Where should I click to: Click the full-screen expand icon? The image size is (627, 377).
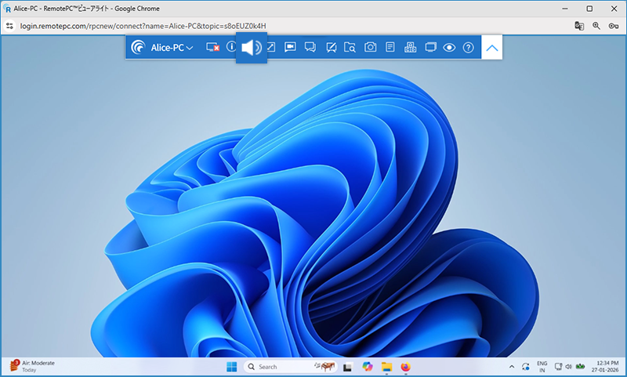pyautogui.click(x=271, y=47)
